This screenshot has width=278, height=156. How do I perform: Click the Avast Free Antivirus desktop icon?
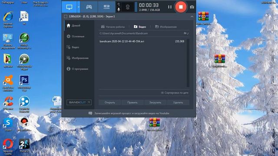(8, 83)
